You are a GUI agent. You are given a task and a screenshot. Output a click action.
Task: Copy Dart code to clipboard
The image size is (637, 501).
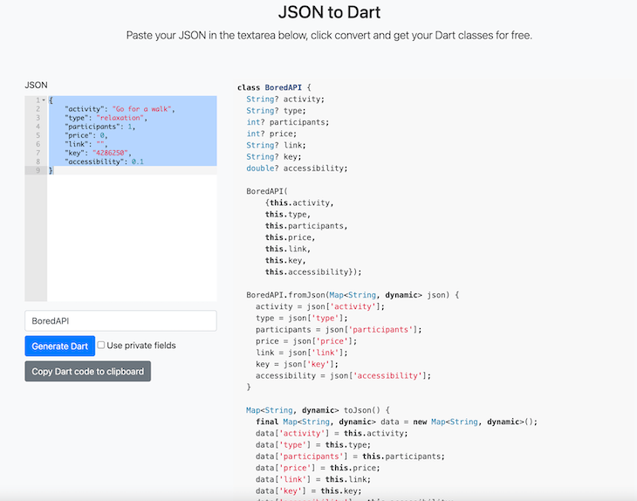click(x=88, y=371)
